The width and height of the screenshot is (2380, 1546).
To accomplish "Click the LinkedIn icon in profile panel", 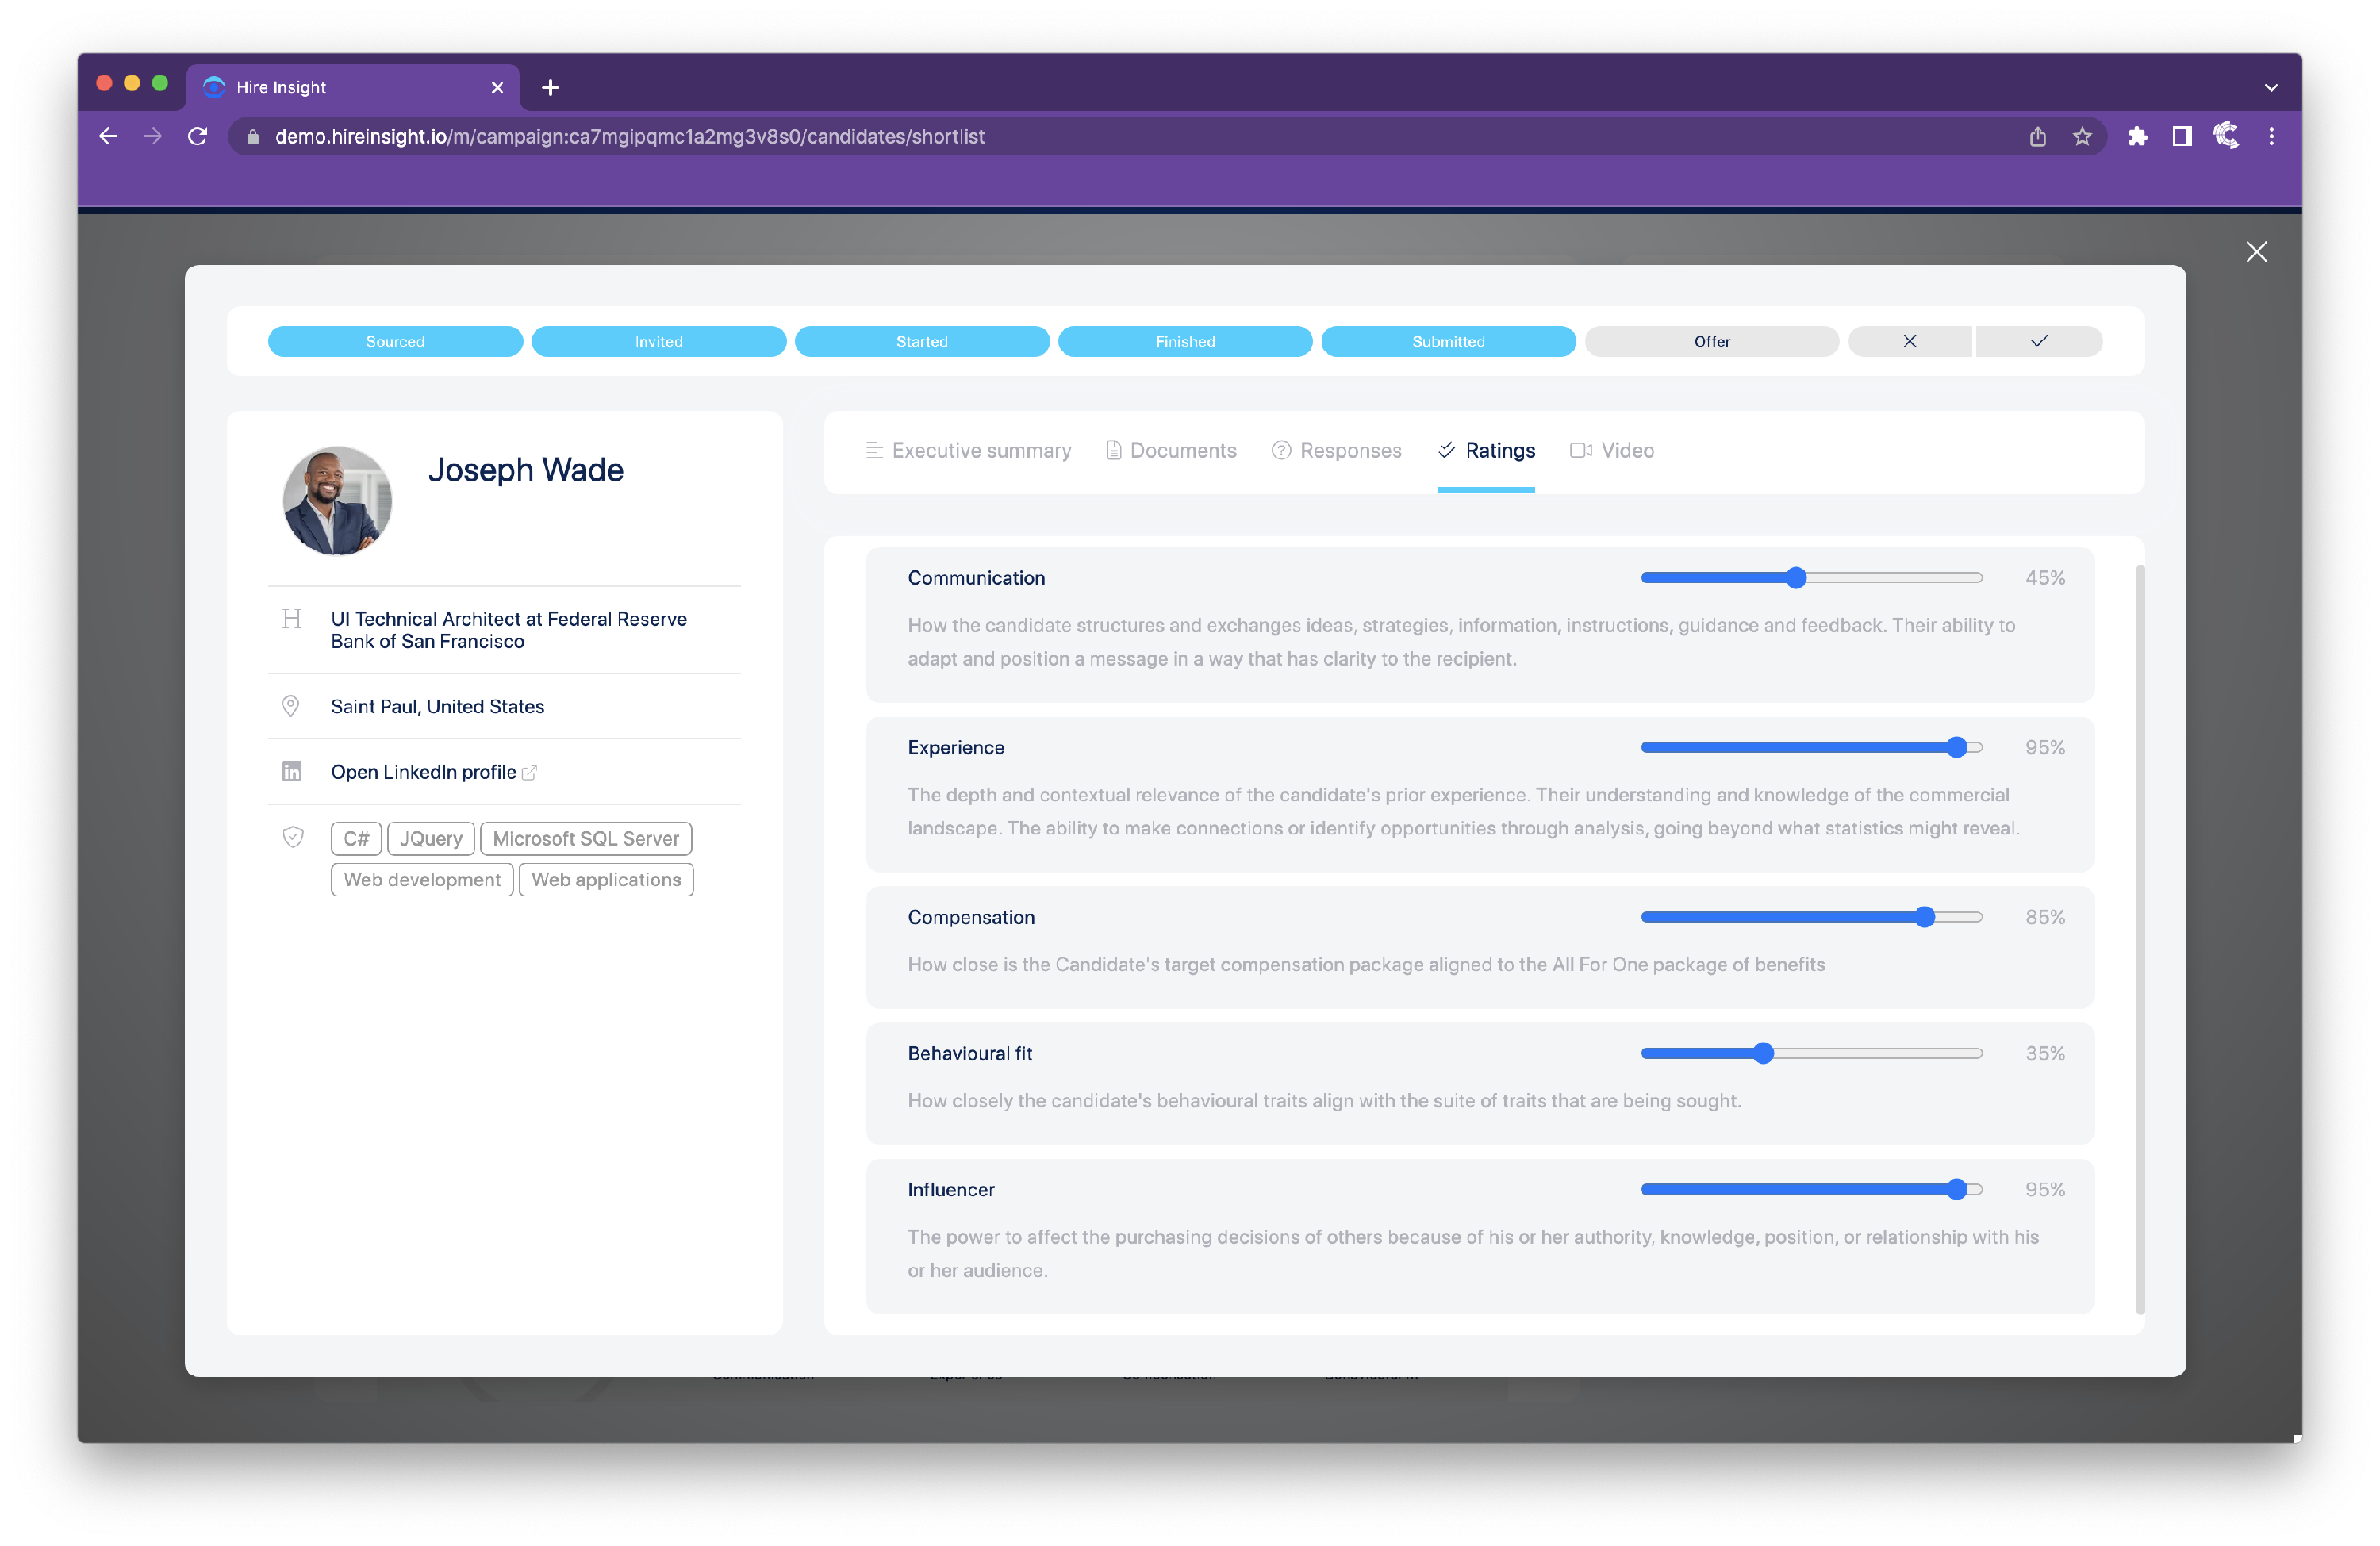I will 291,771.
